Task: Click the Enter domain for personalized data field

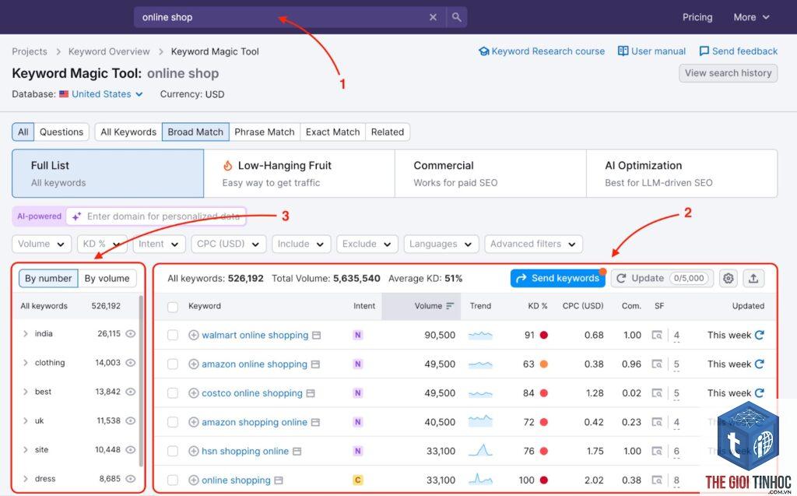Action: click(x=156, y=216)
